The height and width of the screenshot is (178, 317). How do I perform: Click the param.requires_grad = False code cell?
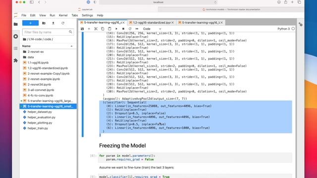[195, 158]
